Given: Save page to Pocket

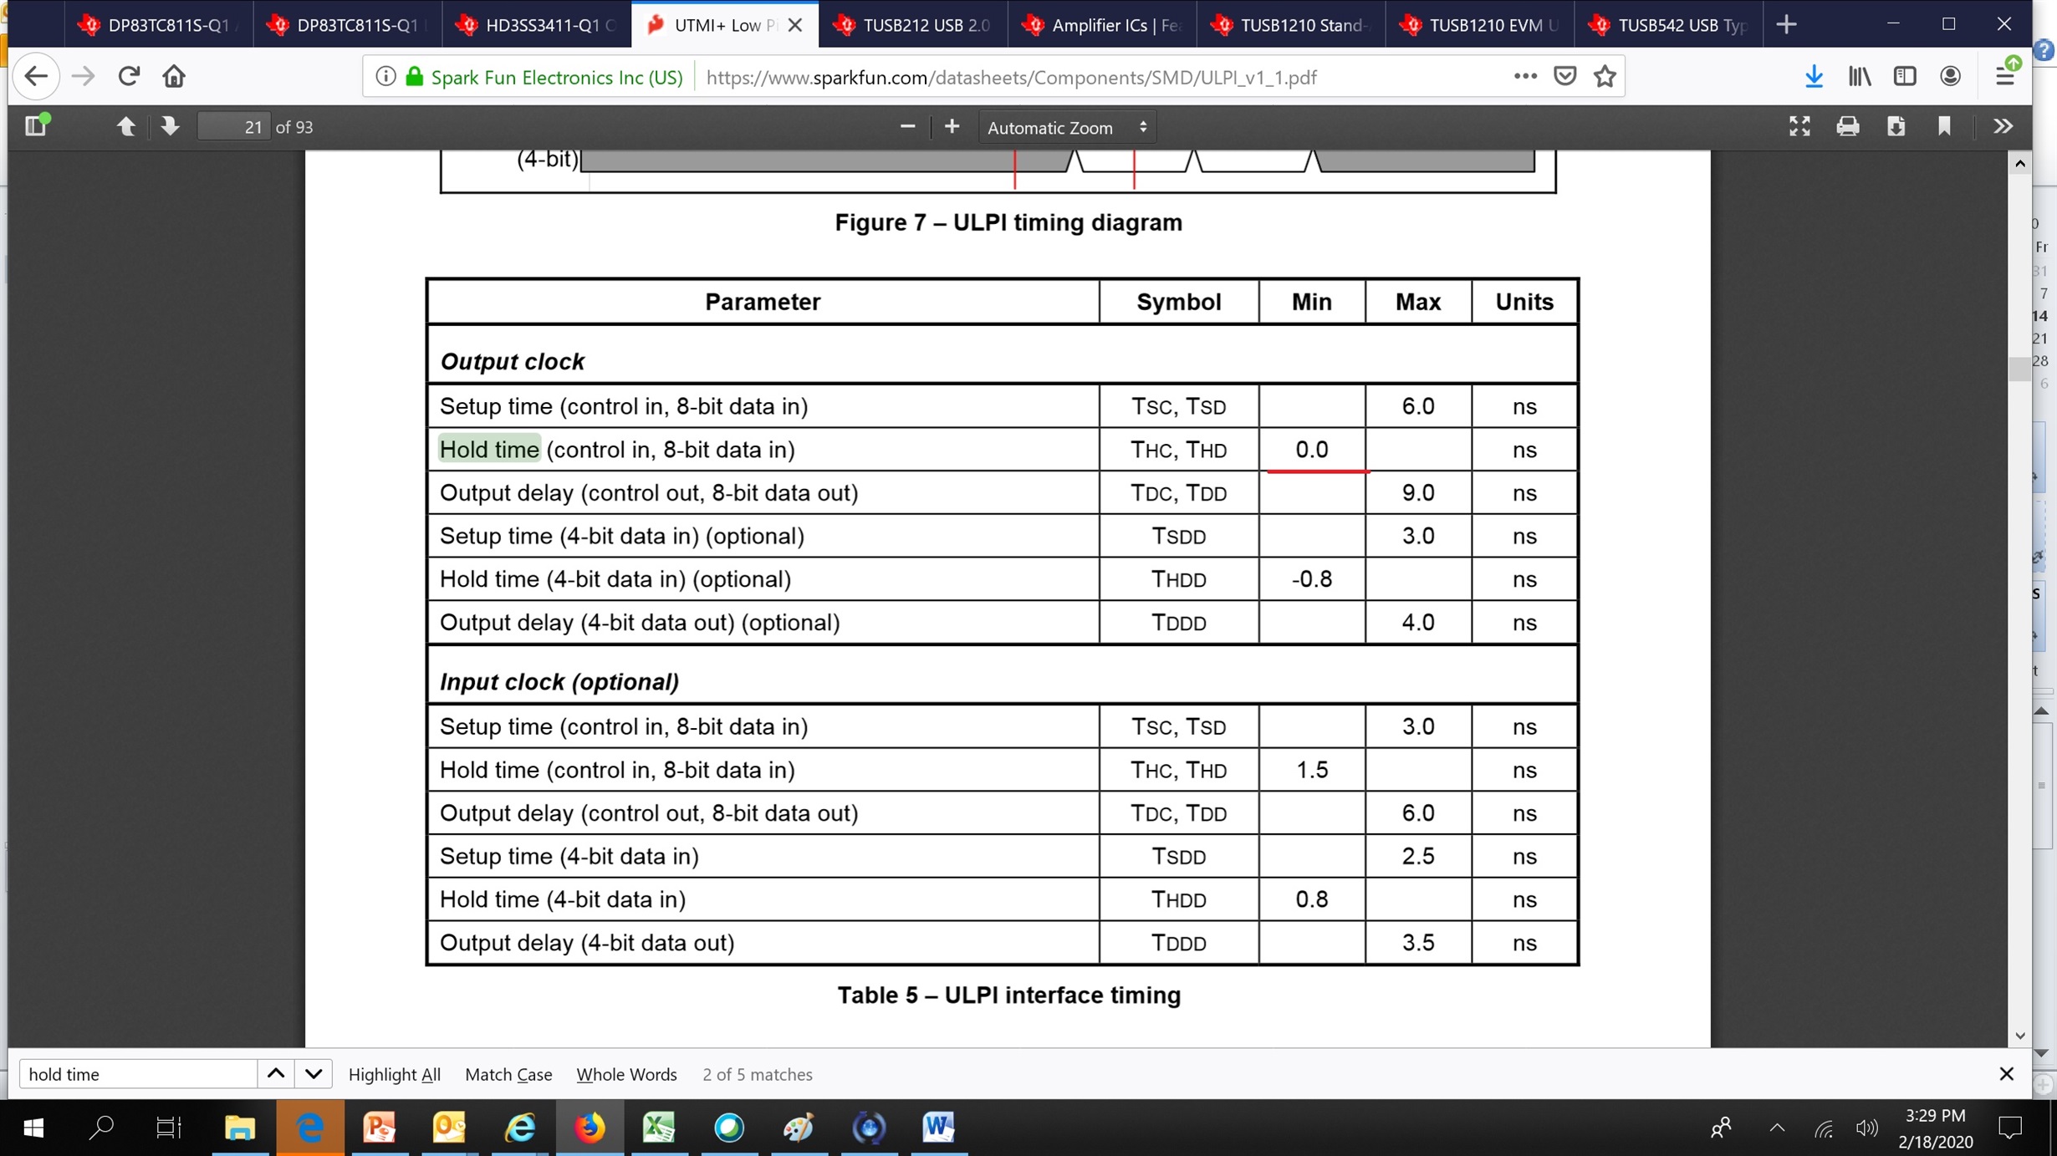Looking at the screenshot, I should click(1564, 76).
